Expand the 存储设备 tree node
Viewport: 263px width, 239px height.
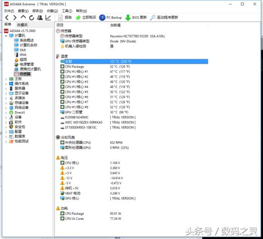(6, 103)
